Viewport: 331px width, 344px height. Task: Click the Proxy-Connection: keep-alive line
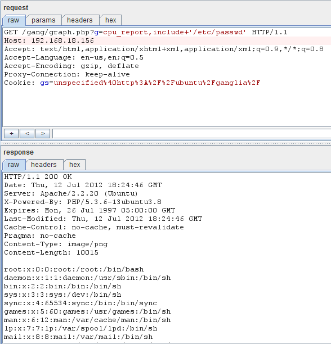pos(67,74)
